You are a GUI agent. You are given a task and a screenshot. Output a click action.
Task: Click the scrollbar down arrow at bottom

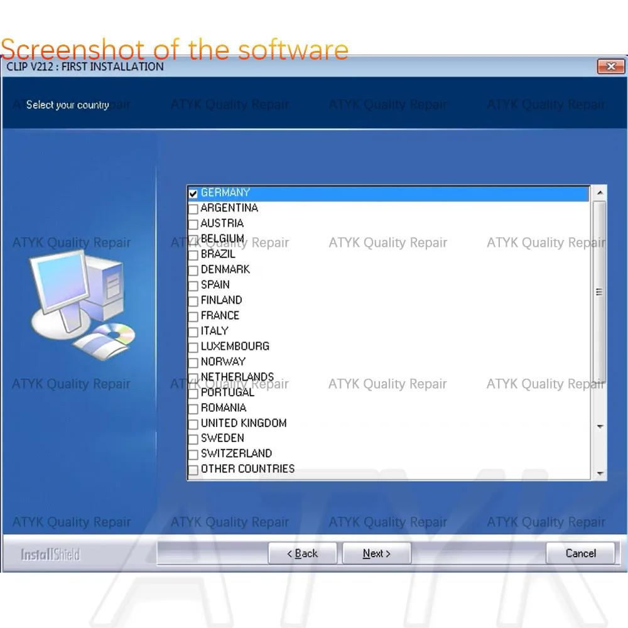coord(600,474)
